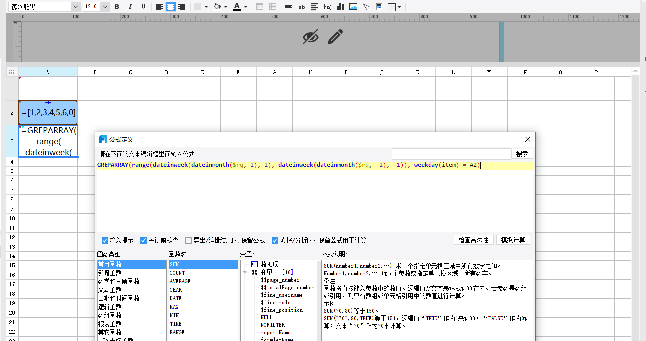Enable 导出/编辑结果时,保留公式 checkbox
Image resolution: width=646 pixels, height=341 pixels.
[189, 240]
